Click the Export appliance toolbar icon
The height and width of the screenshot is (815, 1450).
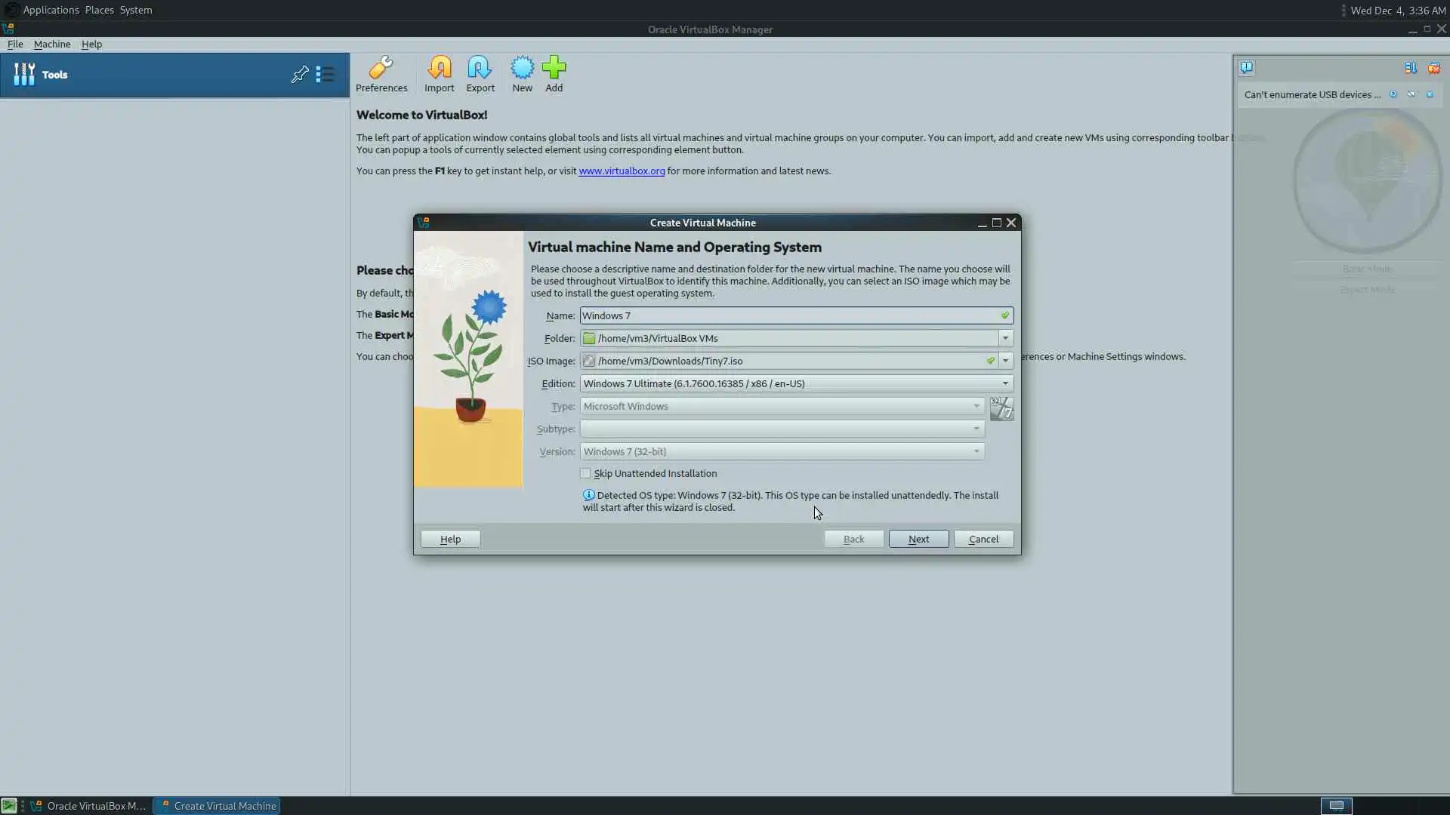(480, 74)
